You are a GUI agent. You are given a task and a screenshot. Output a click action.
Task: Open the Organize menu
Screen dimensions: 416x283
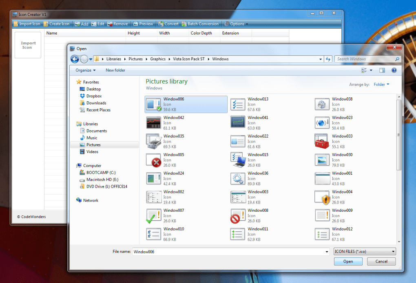(85, 70)
